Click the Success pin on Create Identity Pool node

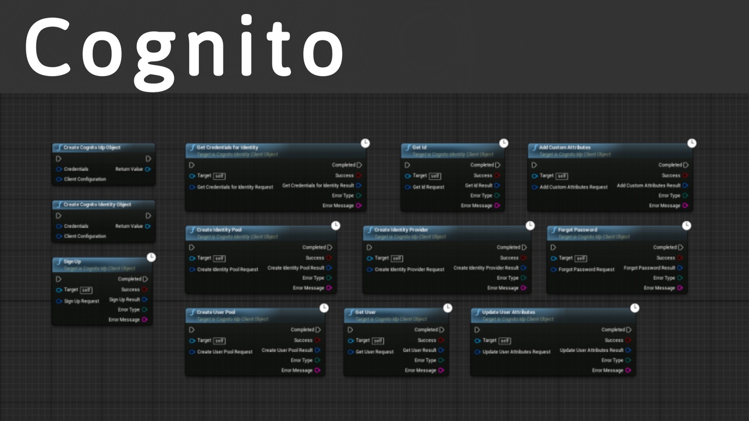(x=329, y=258)
